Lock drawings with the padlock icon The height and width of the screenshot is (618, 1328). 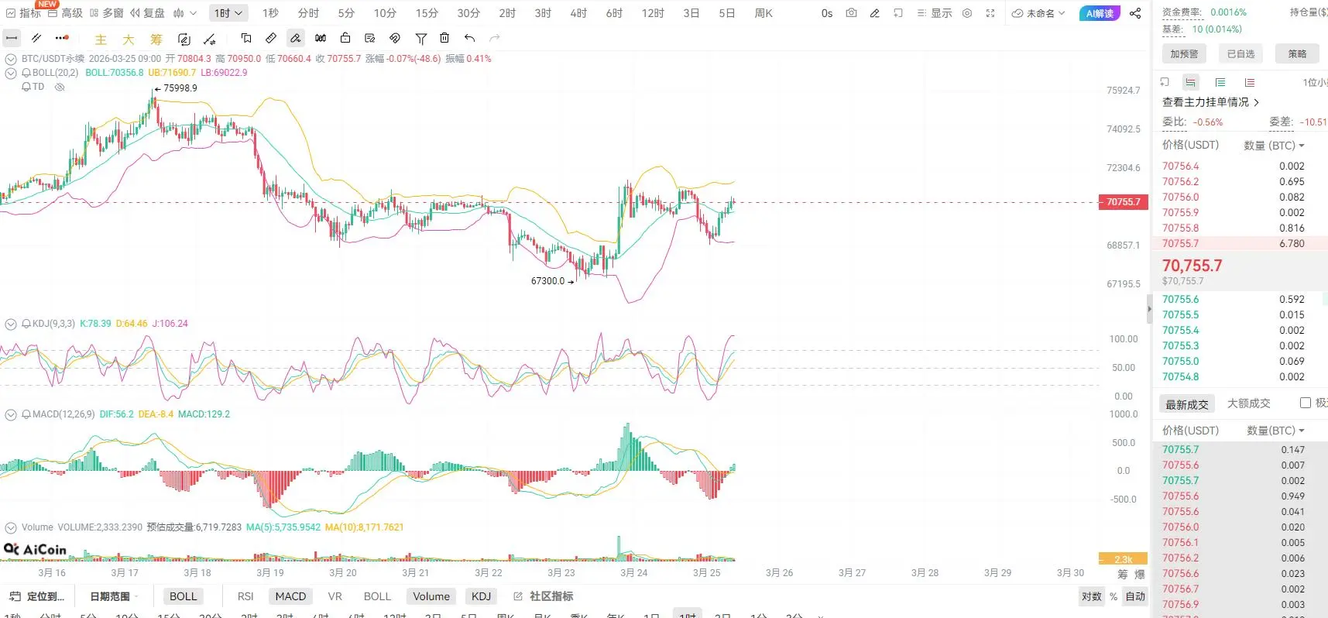(x=345, y=38)
